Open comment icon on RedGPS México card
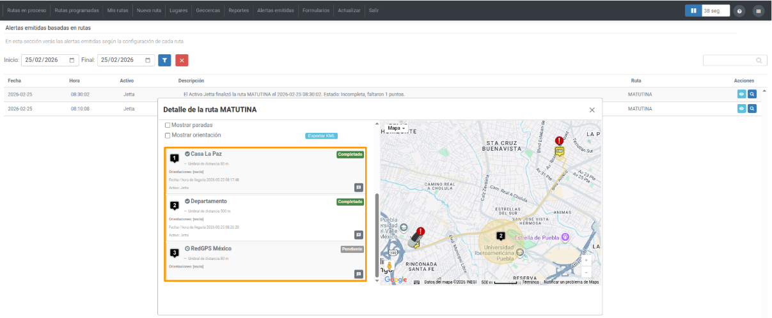Screen dimensions: 772x318 359,274
